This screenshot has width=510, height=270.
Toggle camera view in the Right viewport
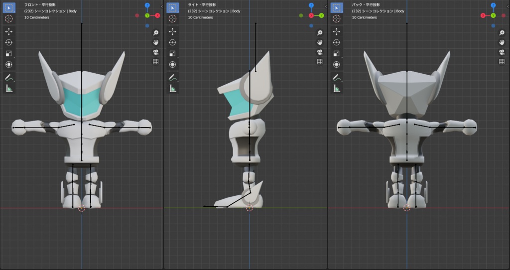tap(320, 52)
